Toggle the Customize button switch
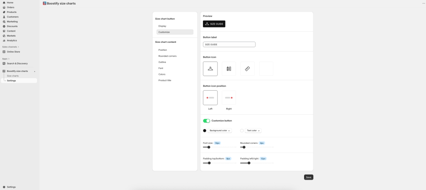 click(206, 121)
